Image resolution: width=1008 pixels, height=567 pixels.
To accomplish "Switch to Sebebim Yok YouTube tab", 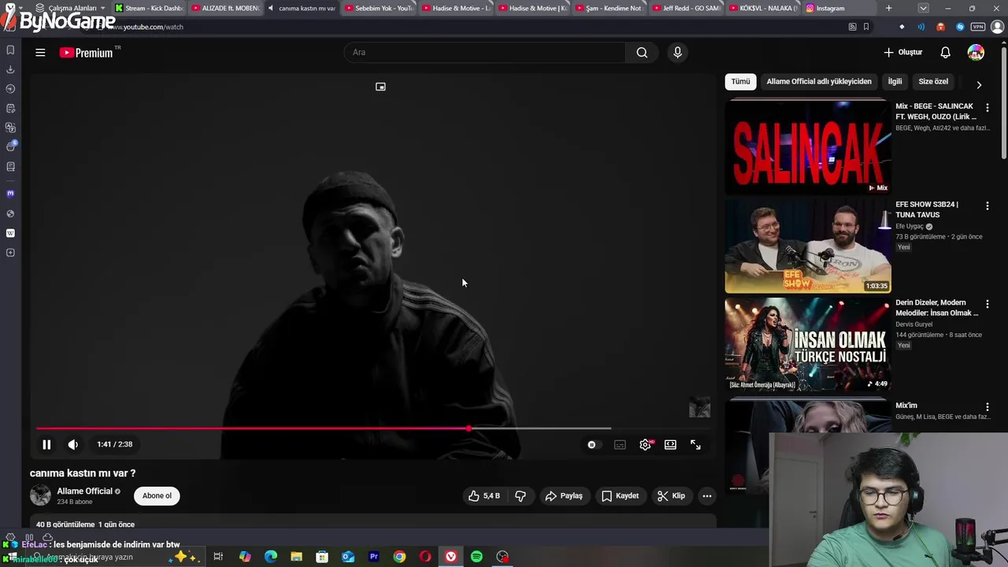I will pyautogui.click(x=378, y=8).
